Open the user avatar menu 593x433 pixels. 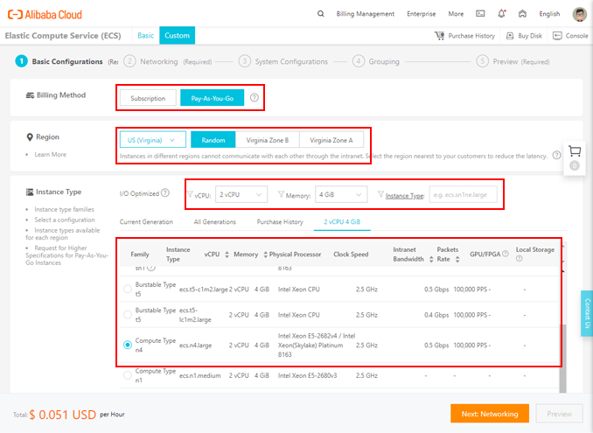pyautogui.click(x=579, y=14)
